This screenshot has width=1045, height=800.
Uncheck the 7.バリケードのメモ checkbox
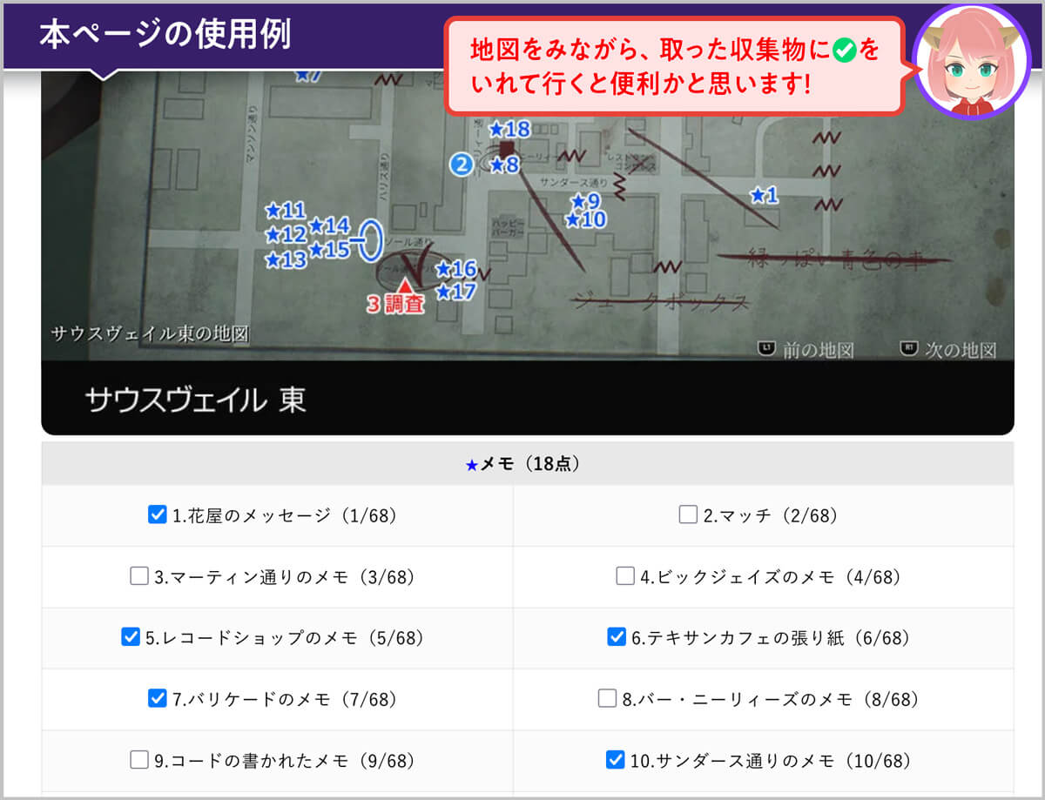pos(157,698)
